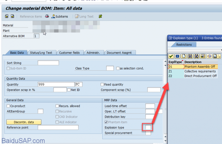Switch to the Status/Lng Text tab

point(41,53)
